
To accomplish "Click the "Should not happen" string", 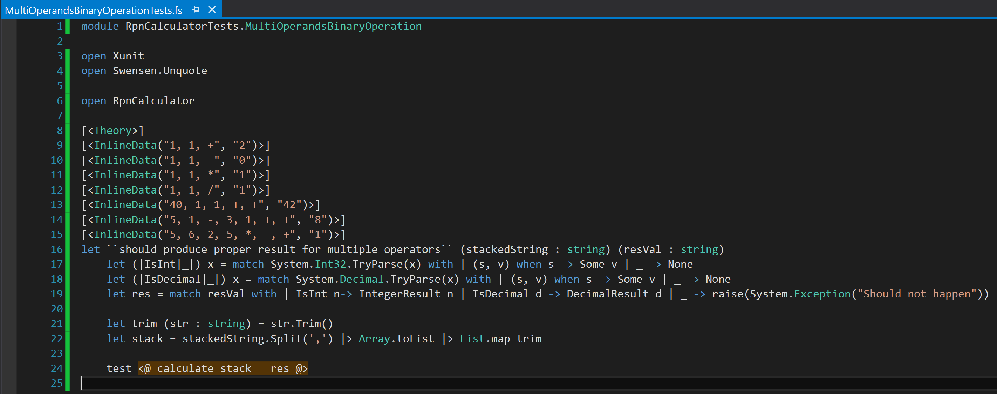I will (x=917, y=294).
